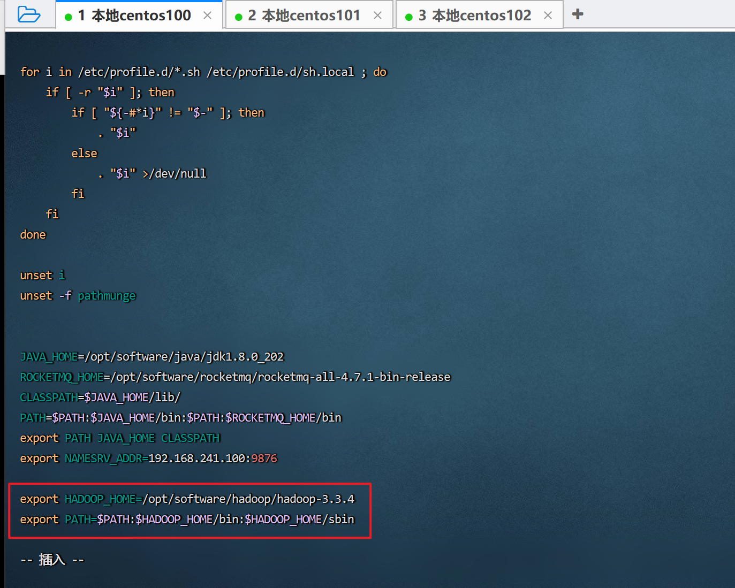735x588 pixels.
Task: Click the line containing '${-#*i}'
Action: 168,113
